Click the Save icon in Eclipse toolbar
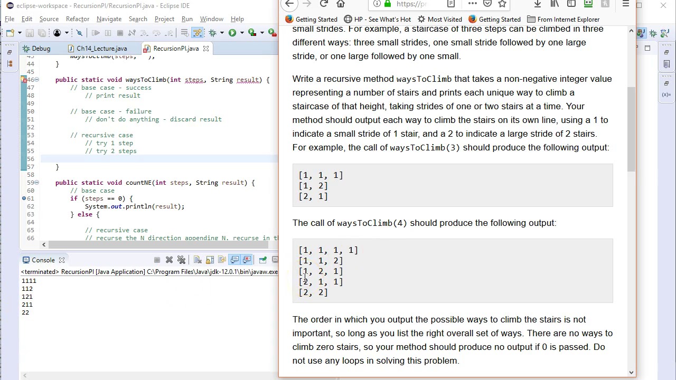 30,33
